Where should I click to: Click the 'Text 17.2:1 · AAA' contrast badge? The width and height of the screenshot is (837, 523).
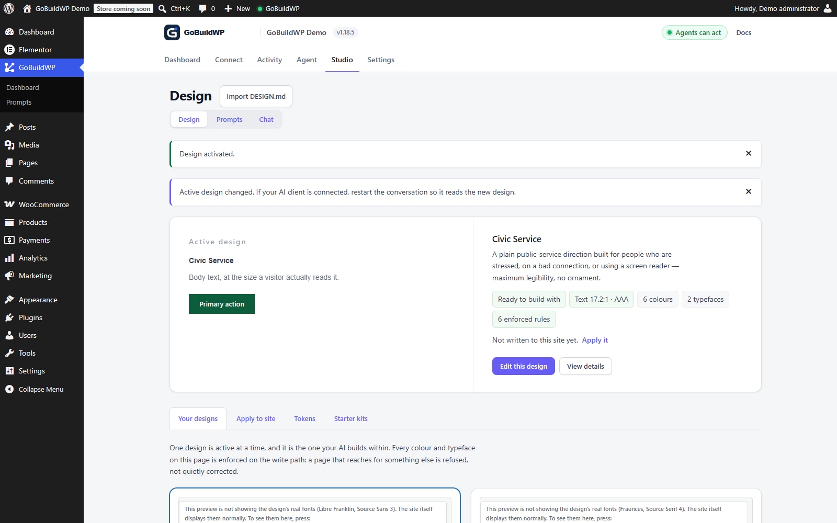pos(602,299)
